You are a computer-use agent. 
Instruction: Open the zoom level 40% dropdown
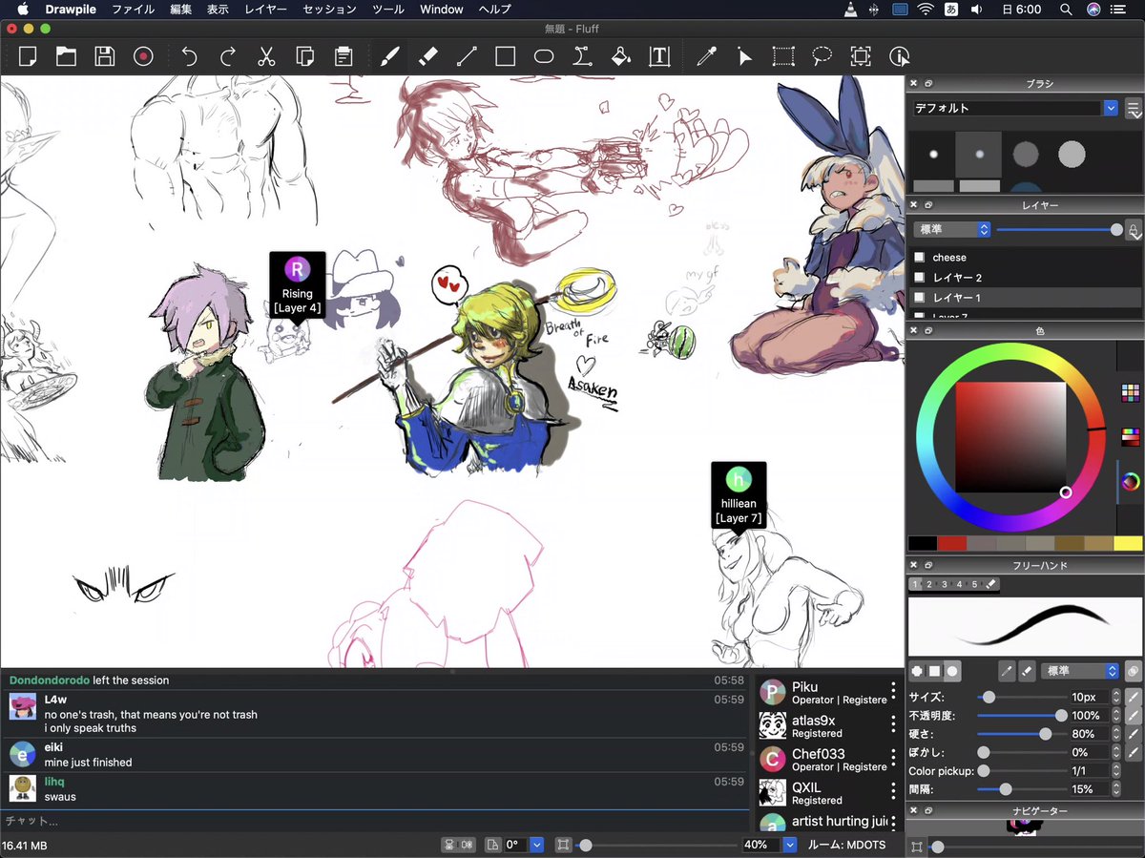coord(790,845)
